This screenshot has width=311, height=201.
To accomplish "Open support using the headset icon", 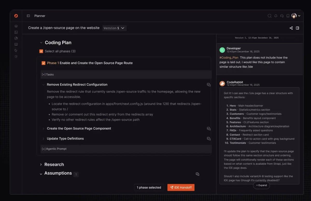I will coord(281,16).
